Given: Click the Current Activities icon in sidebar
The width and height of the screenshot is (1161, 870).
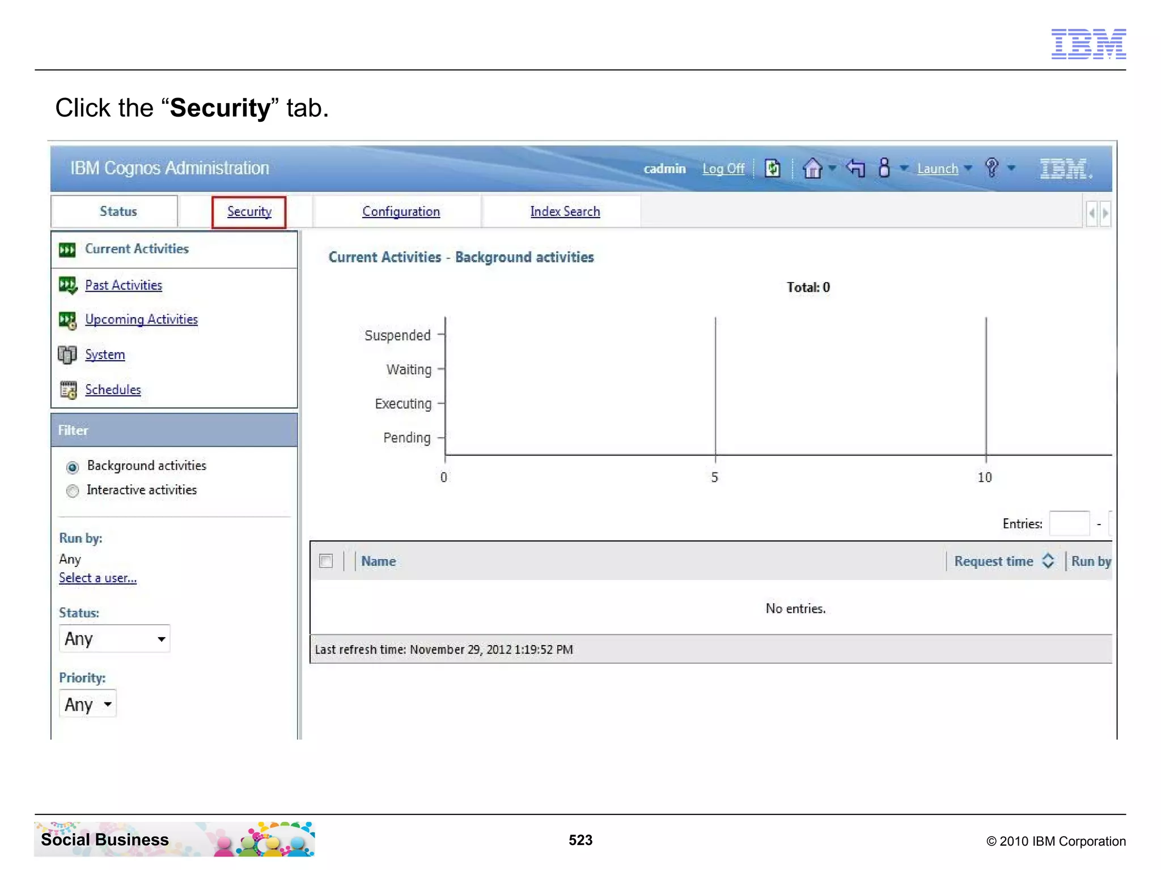Looking at the screenshot, I should point(67,250).
